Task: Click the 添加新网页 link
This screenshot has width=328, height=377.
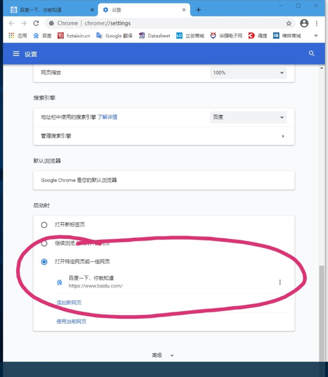Action: click(x=69, y=303)
